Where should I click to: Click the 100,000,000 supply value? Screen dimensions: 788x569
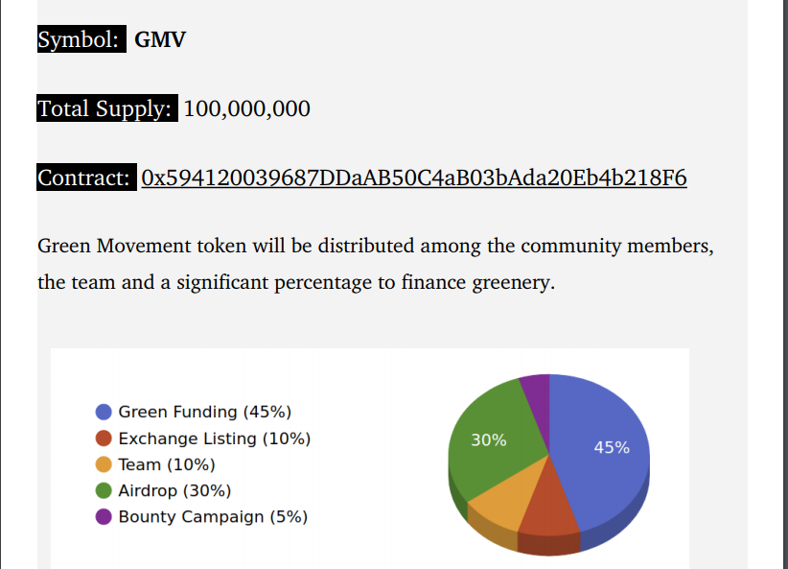pyautogui.click(x=246, y=108)
